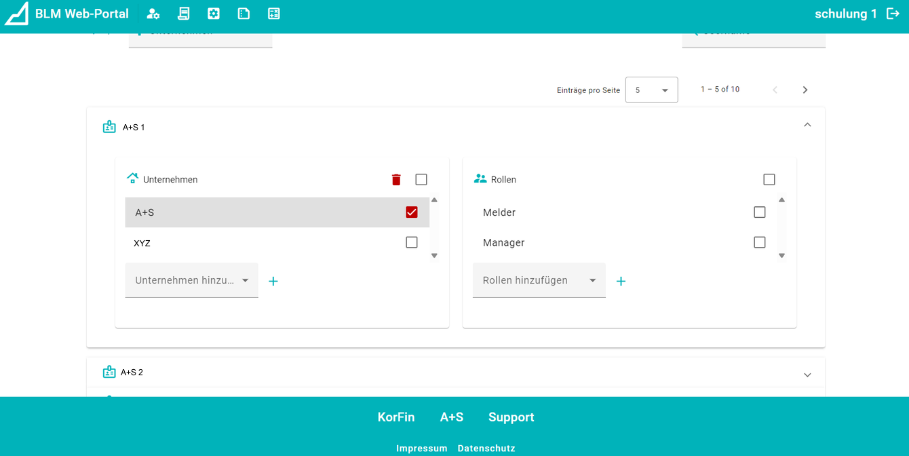This screenshot has height=456, width=909.
Task: Expand the A+S 2 panel
Action: pyautogui.click(x=807, y=375)
